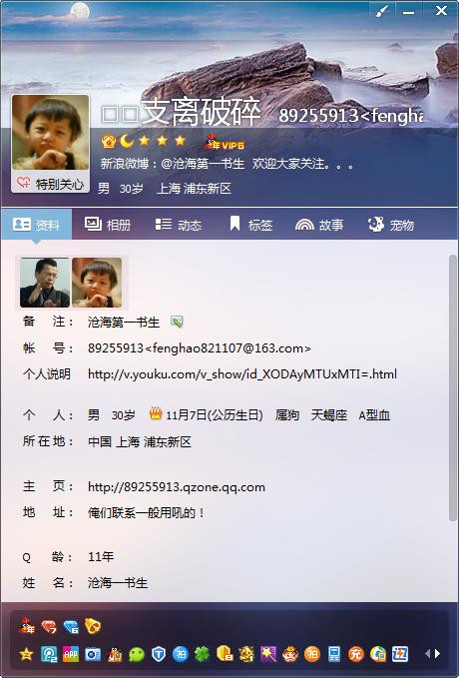This screenshot has width=459, height=678.
Task: Click the nickname 支离破碎 in header
Action: click(202, 112)
